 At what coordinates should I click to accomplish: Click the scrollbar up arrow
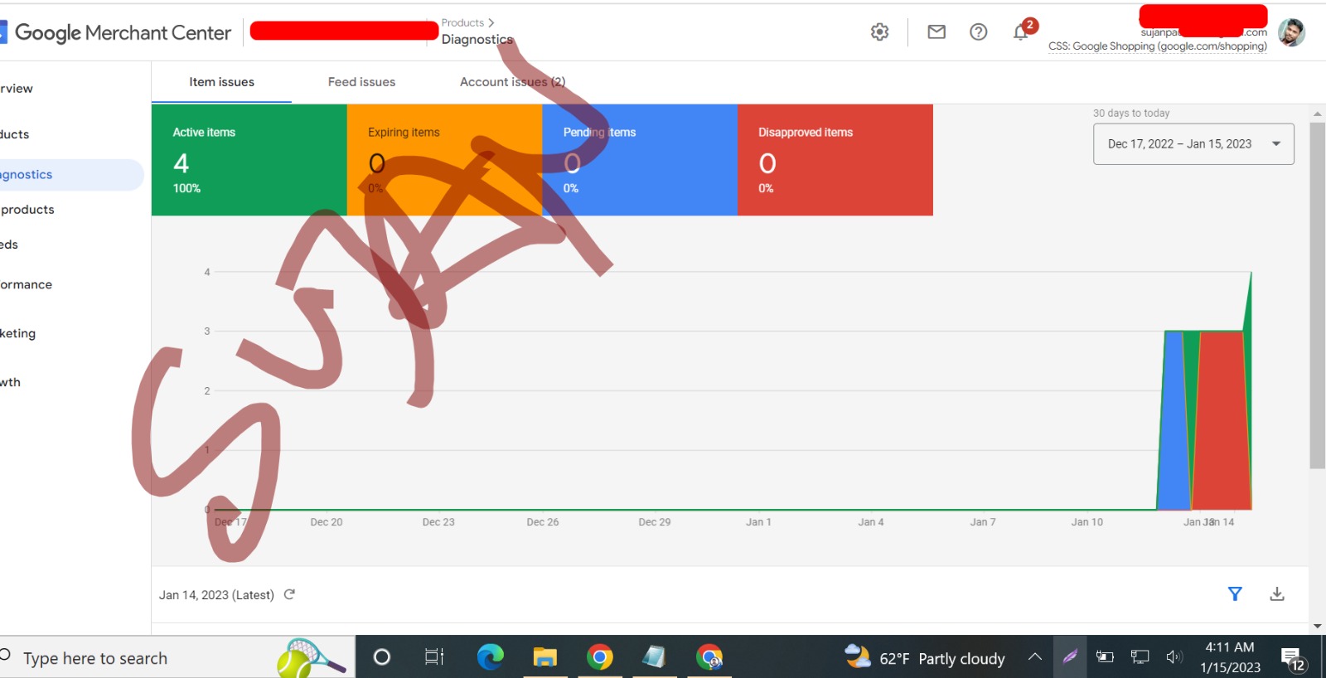pos(1317,114)
